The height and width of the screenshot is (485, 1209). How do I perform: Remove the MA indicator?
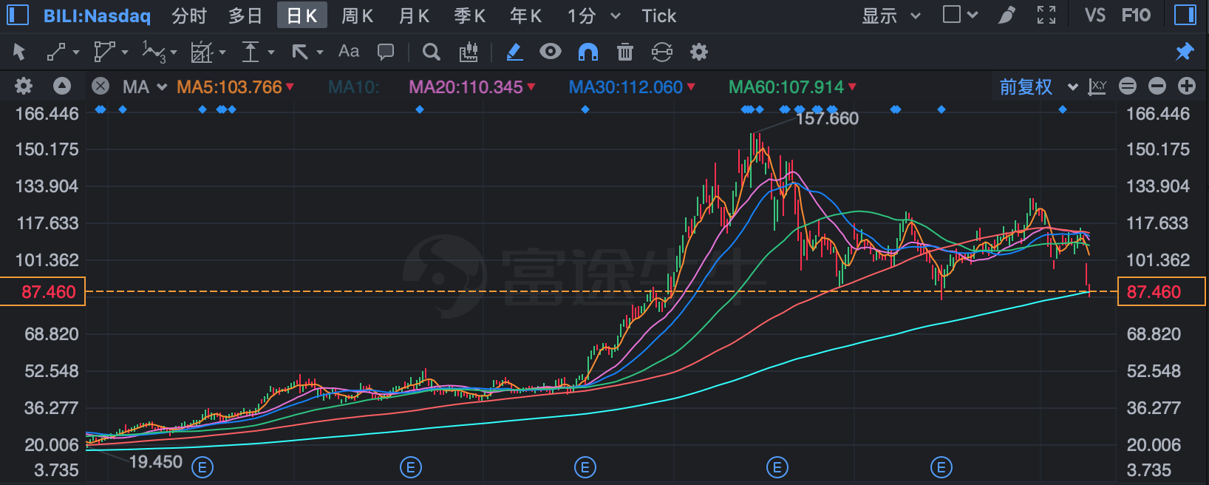[101, 87]
